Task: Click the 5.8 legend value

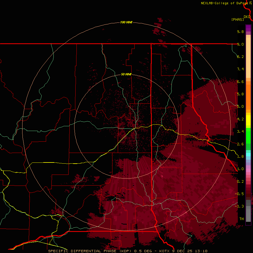Action: [x=240, y=94]
